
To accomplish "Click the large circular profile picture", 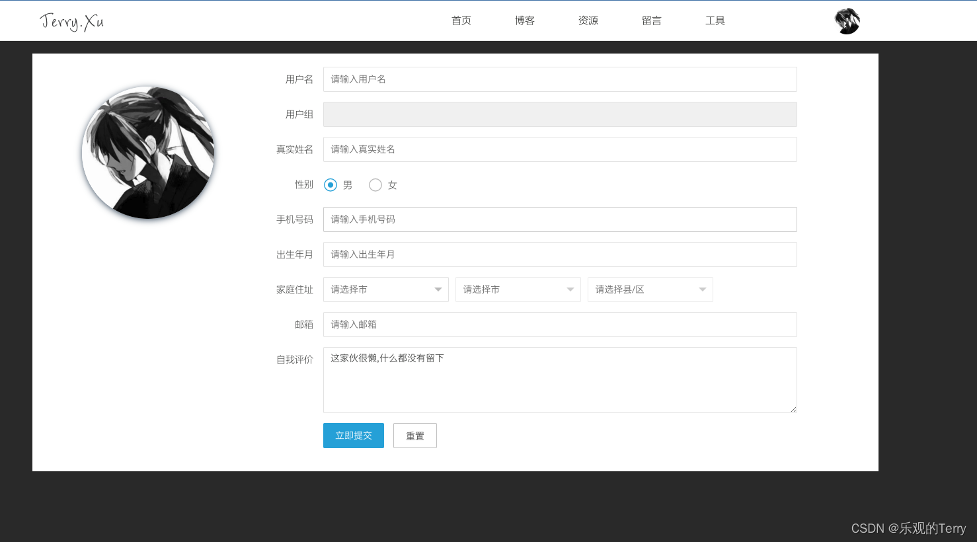I will tap(148, 153).
